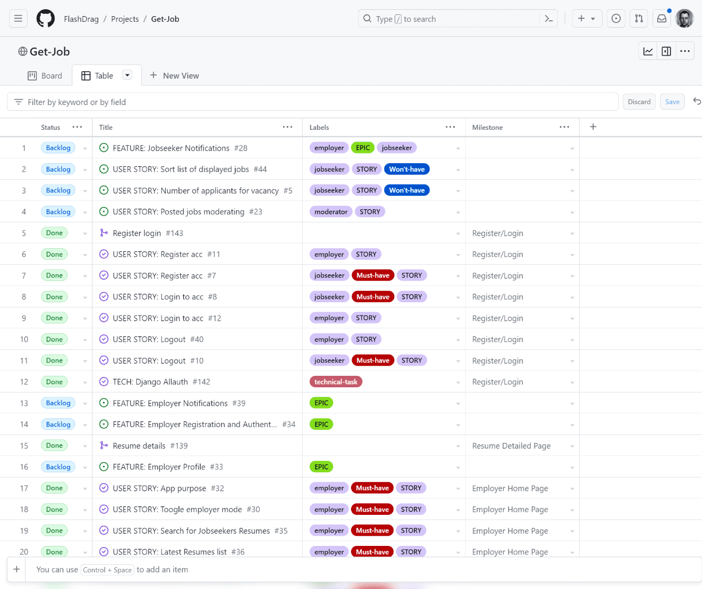Click open issue icon for Employer Profile

click(104, 467)
